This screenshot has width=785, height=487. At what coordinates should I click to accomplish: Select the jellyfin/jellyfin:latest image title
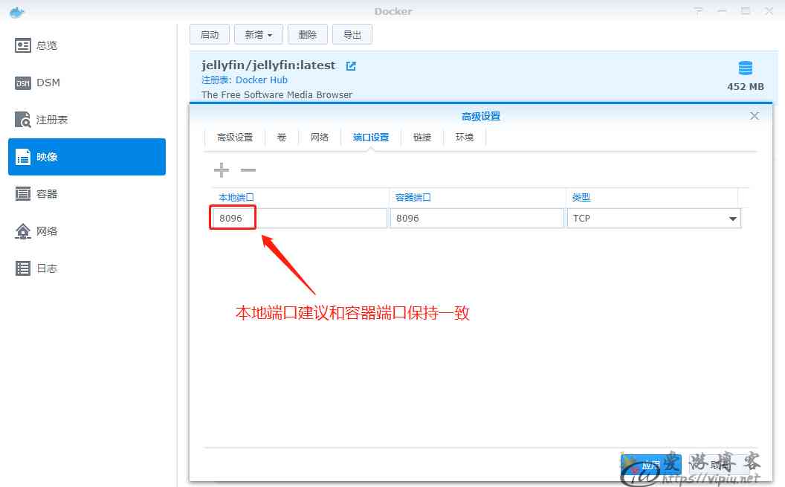click(268, 65)
